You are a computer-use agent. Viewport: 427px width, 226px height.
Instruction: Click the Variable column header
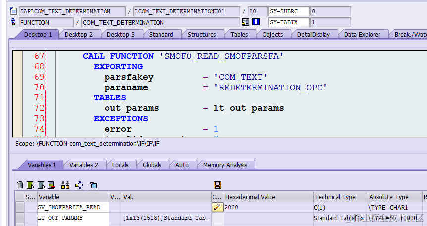pos(73,197)
